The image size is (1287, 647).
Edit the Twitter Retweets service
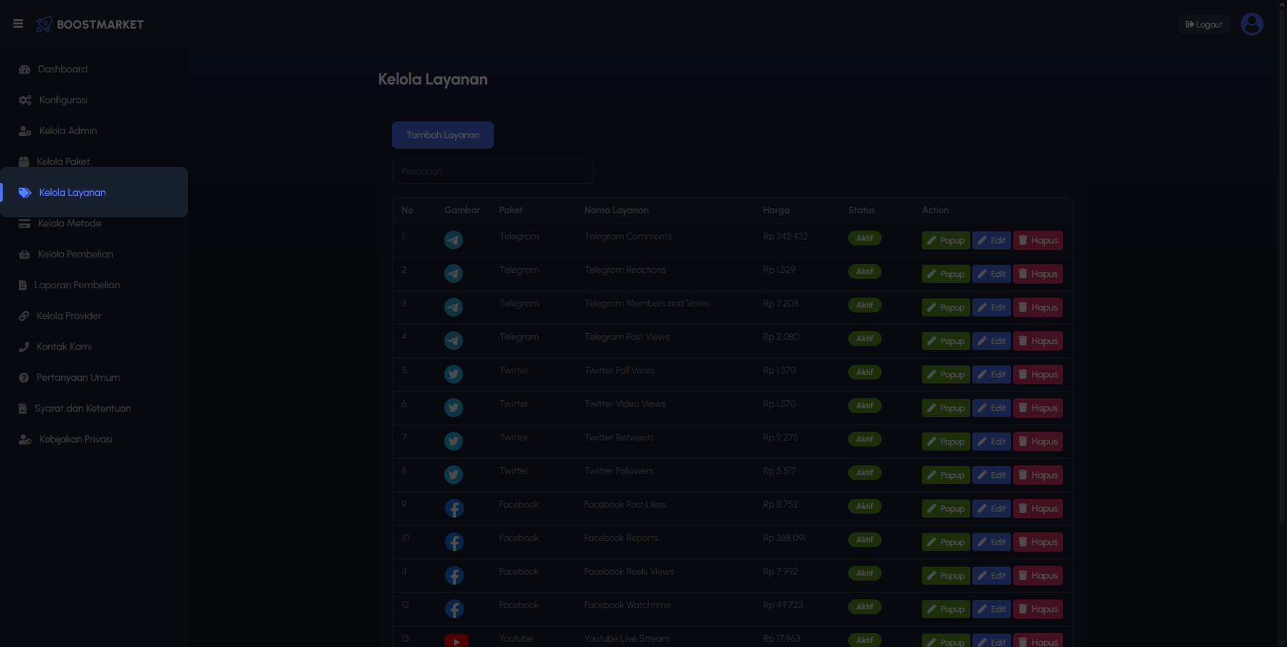click(x=991, y=441)
